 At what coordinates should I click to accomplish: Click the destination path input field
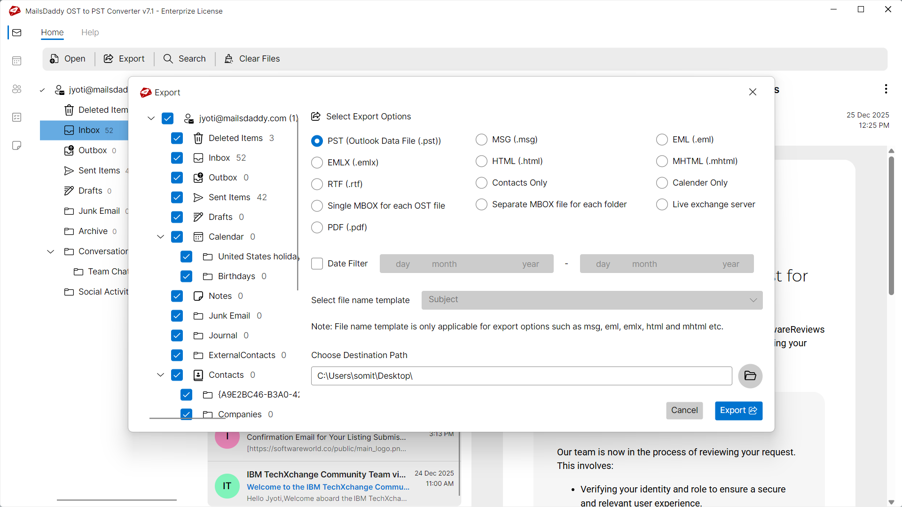(521, 376)
